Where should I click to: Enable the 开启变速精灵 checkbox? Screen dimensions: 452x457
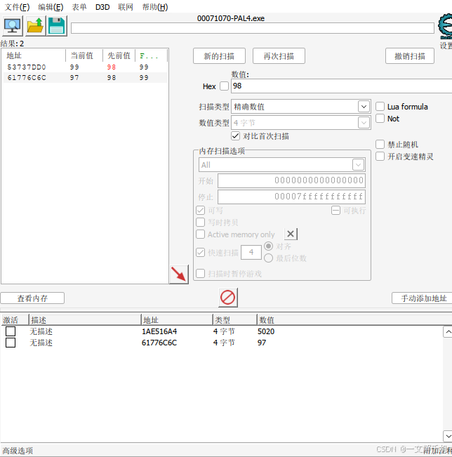tap(380, 157)
